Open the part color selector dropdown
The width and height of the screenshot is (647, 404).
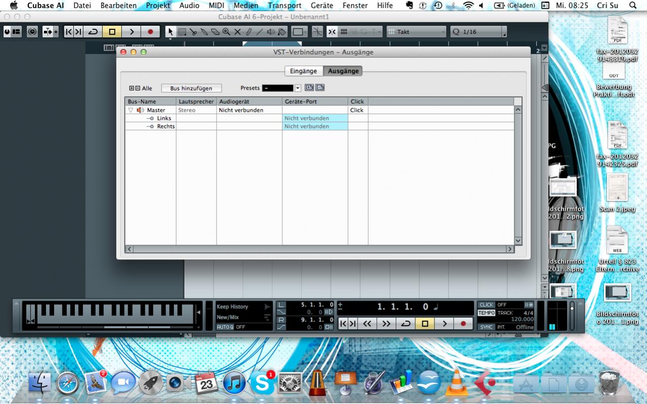tap(300, 31)
